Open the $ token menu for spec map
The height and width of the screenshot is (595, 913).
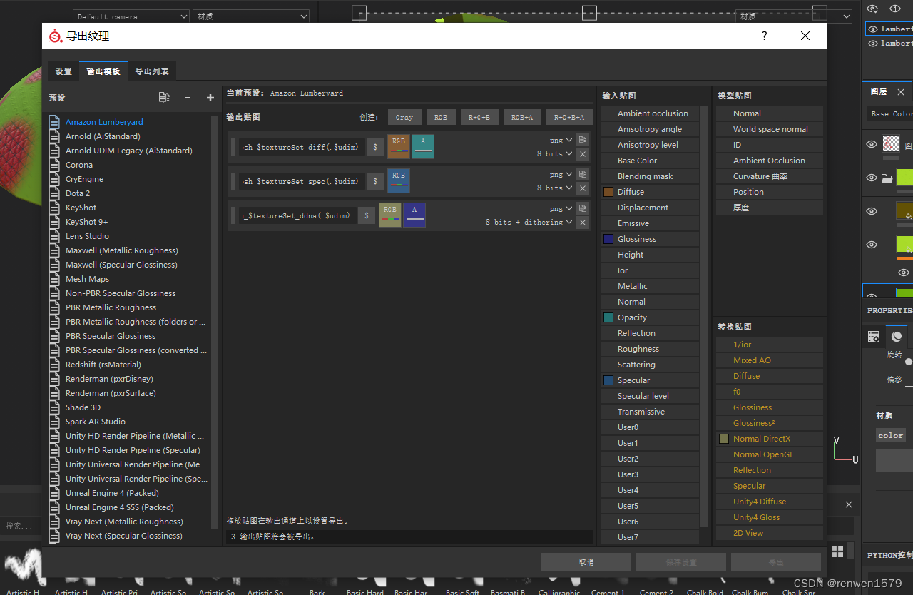[375, 181]
